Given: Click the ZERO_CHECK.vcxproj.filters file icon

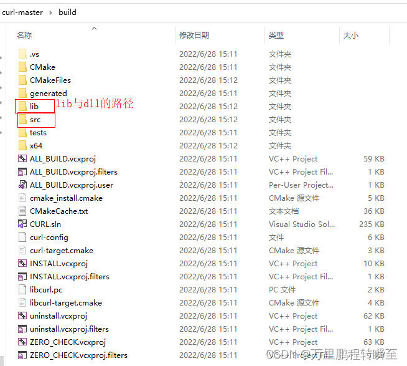Looking at the screenshot, I should 22,355.
